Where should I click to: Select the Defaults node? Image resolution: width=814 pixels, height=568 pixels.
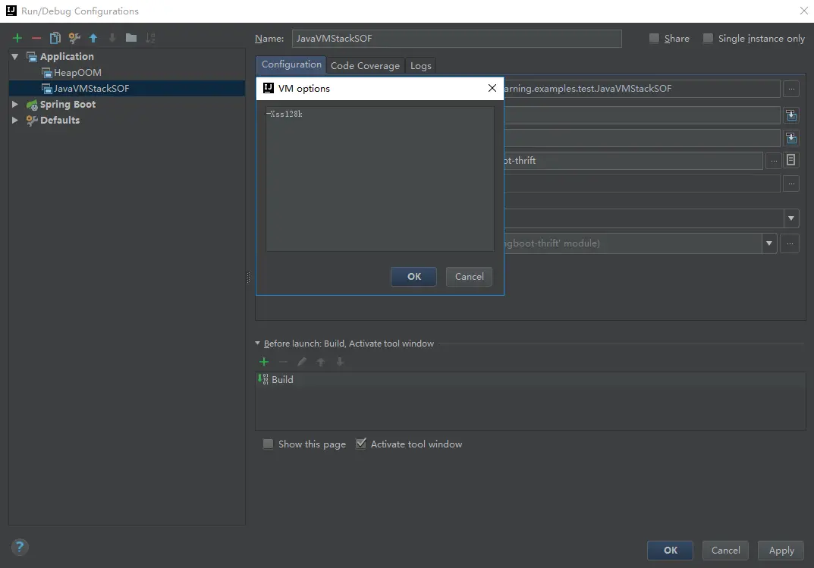(60, 121)
